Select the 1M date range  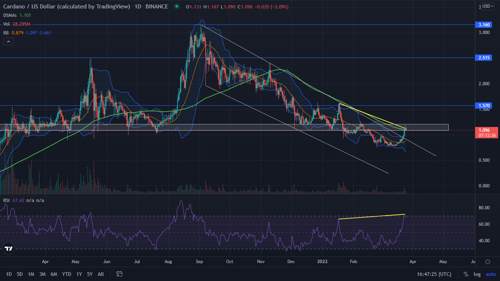pos(31,274)
